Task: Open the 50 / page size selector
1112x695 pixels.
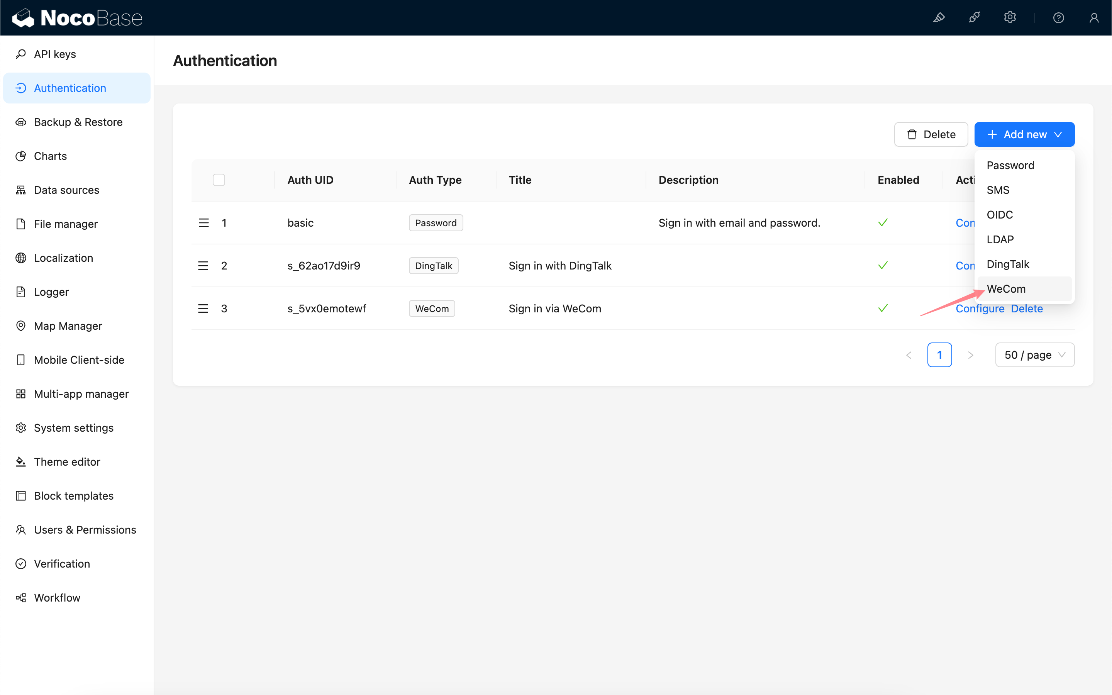Action: [x=1034, y=355]
